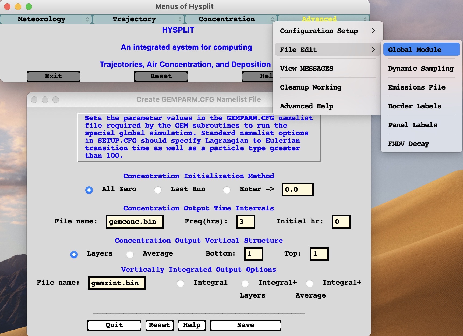
Task: Select the Integral radio button
Action: pos(181,284)
